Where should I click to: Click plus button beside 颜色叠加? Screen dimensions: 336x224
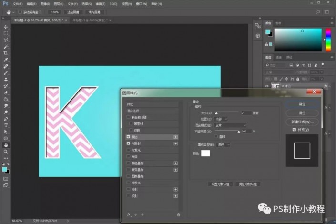pos(175,163)
